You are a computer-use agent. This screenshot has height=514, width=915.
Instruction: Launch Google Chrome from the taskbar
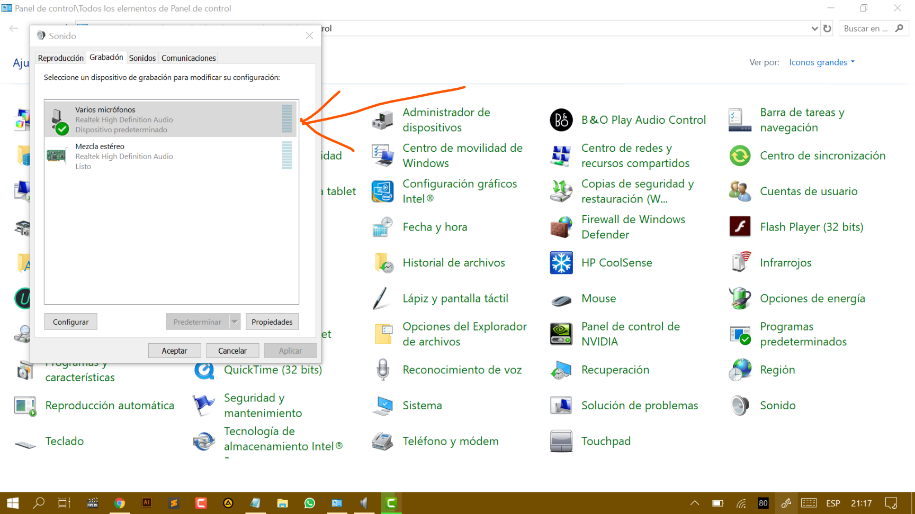pos(120,503)
